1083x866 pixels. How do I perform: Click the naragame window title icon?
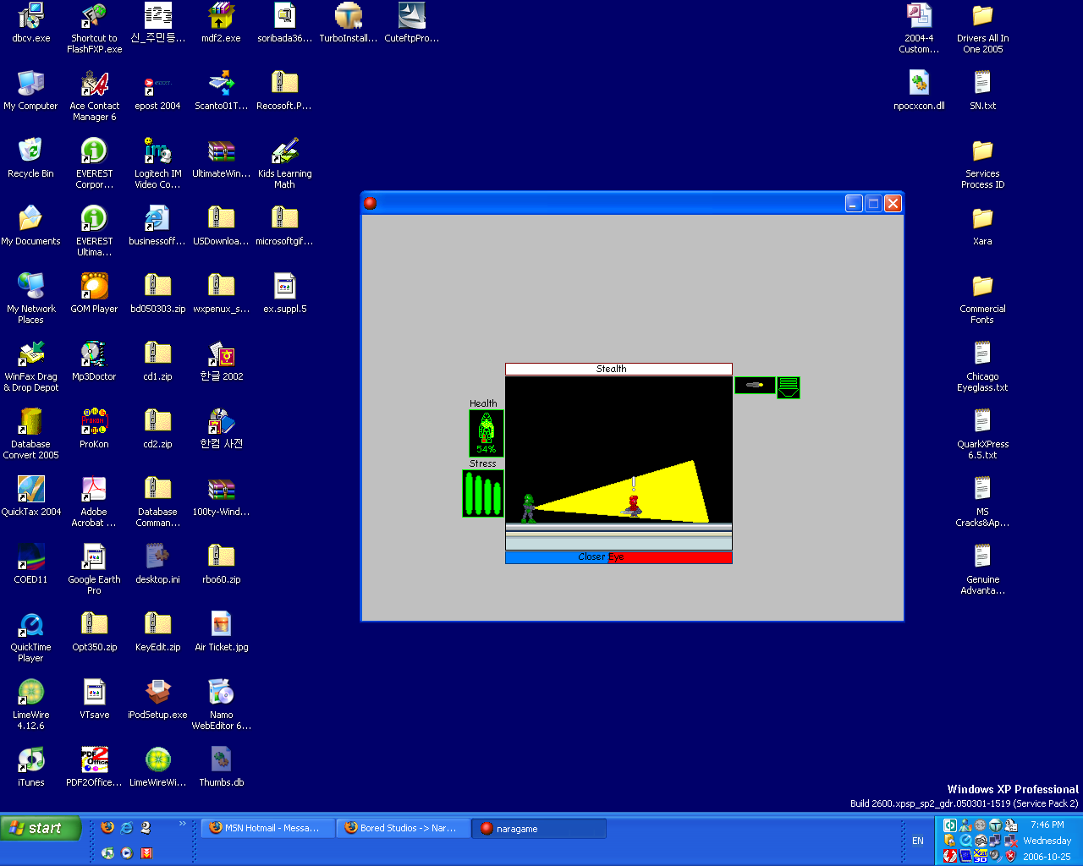370,203
